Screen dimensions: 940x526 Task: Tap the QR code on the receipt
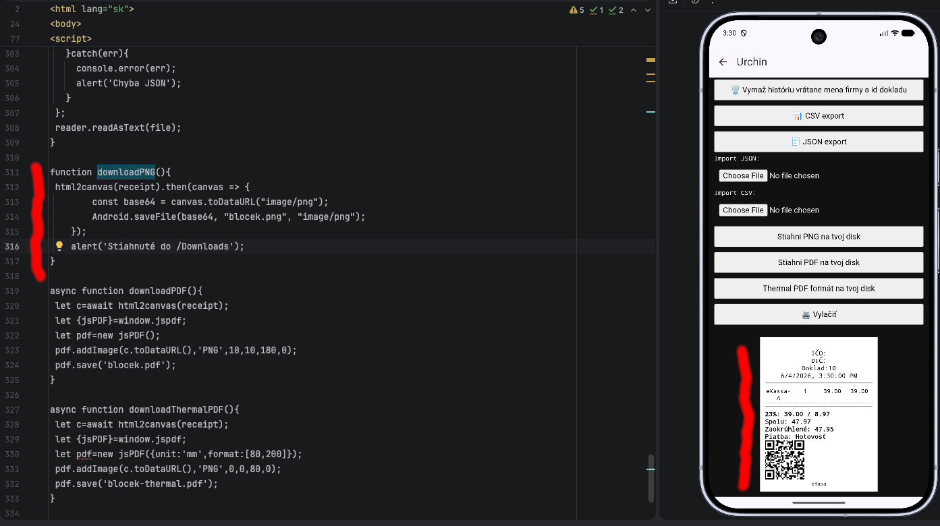pyautogui.click(x=785, y=460)
